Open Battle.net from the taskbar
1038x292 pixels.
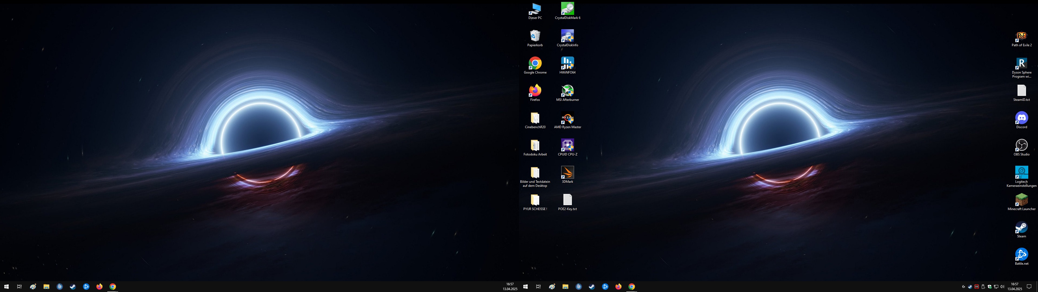pyautogui.click(x=86, y=287)
